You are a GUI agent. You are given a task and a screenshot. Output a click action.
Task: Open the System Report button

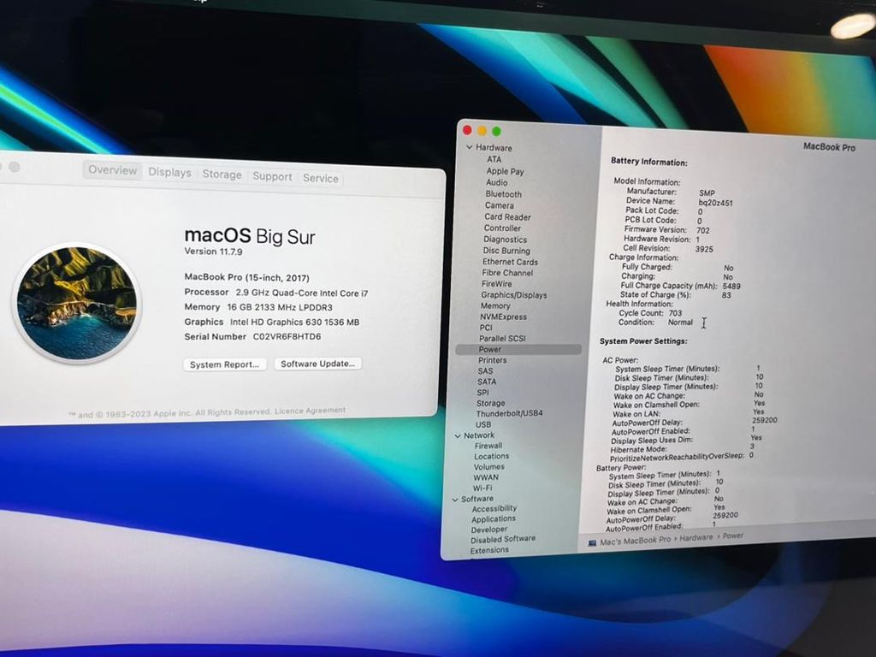tap(224, 364)
